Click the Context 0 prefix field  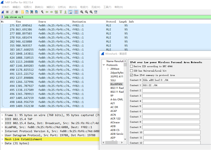[x=171, y=80]
